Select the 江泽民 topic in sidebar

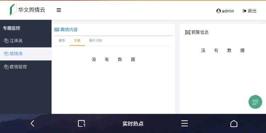(x=26, y=41)
